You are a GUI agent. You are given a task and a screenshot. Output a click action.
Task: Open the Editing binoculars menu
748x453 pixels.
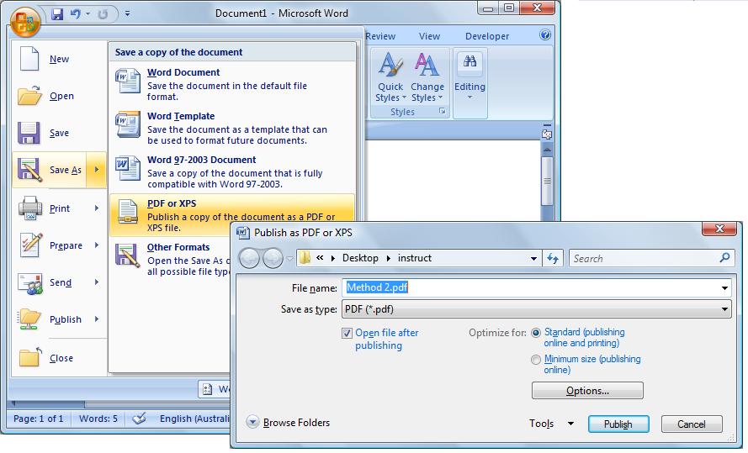(469, 76)
